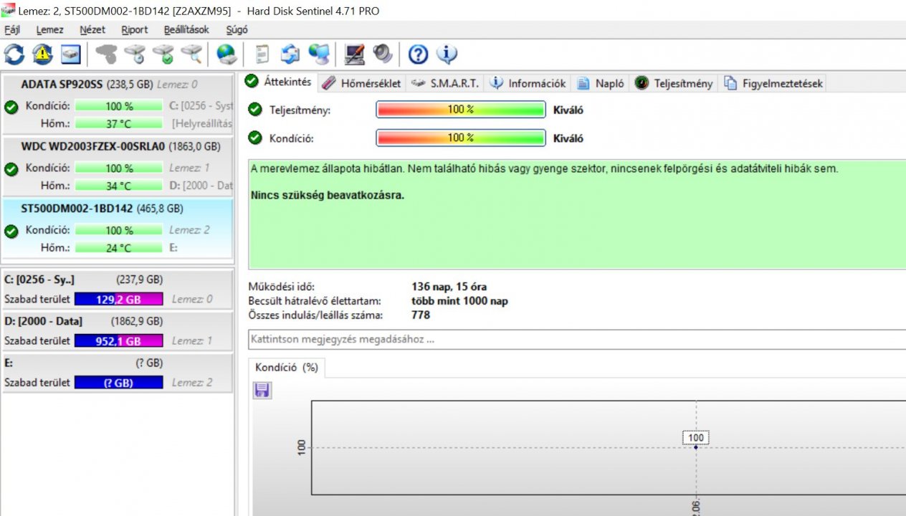This screenshot has height=516, width=906.
Task: Open the S.M.A.R.T. tab
Action: tap(446, 83)
